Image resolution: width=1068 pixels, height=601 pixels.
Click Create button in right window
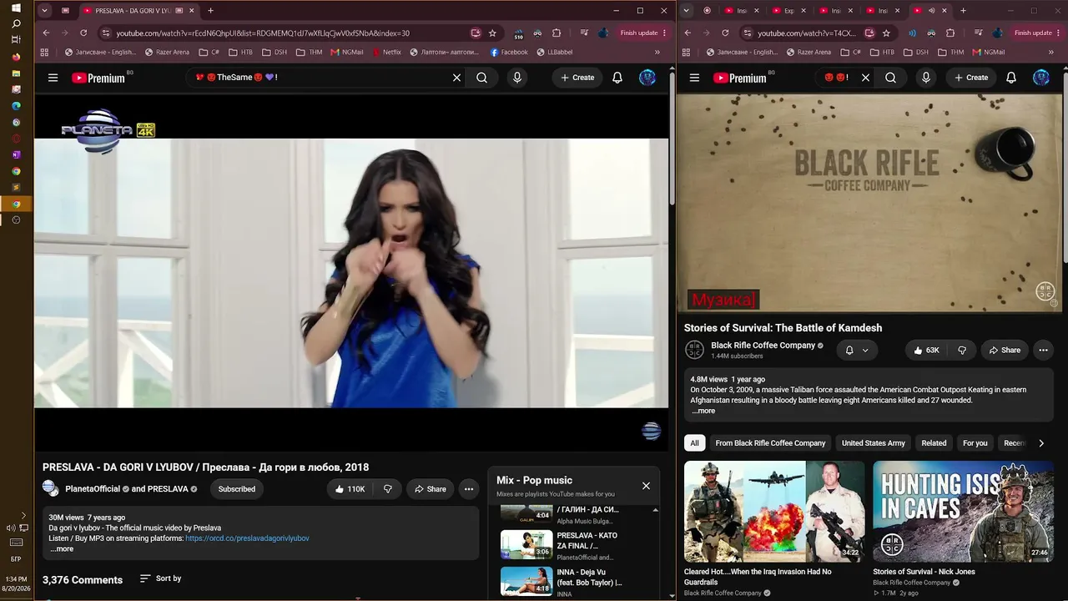click(x=971, y=78)
